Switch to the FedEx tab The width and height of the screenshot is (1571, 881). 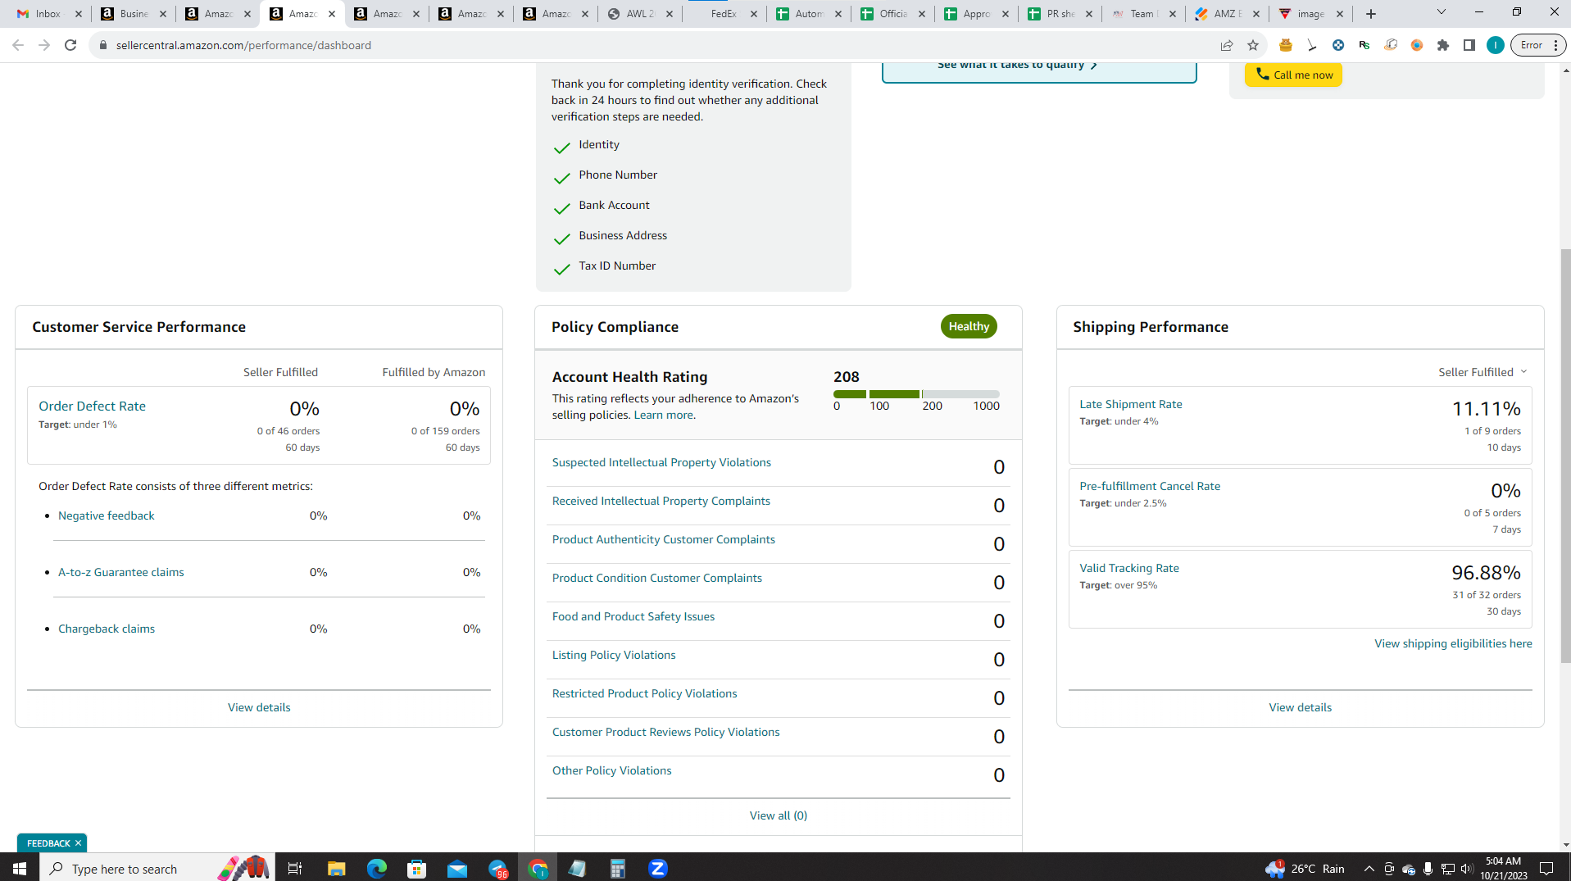point(724,14)
